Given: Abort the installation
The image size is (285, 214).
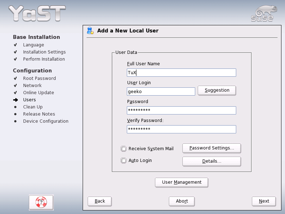Looking at the screenshot, I should pos(182,201).
